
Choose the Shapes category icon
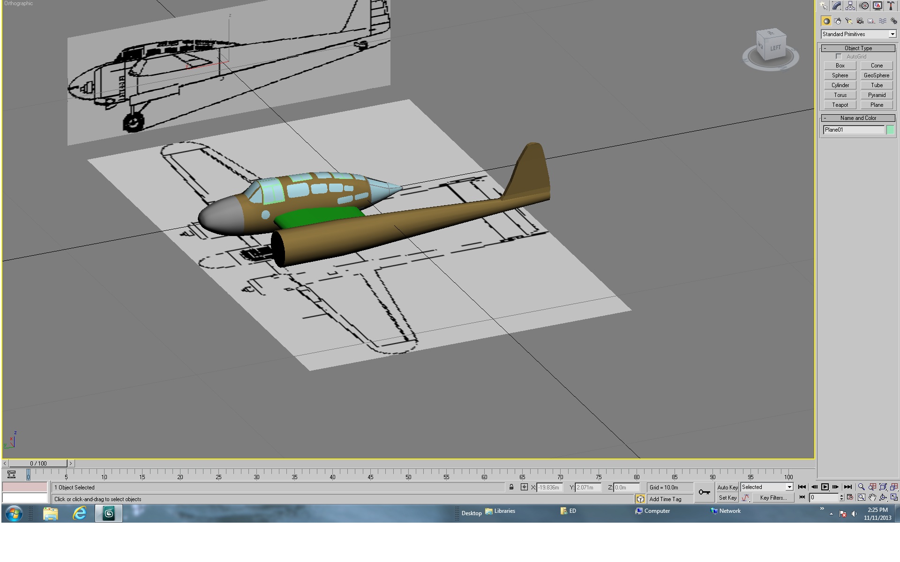coord(837,21)
